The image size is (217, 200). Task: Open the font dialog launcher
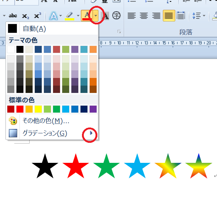click(119, 32)
